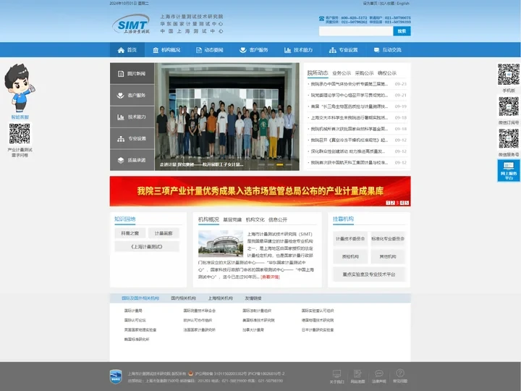Open 技术能力 bar-chart icon in navigation bar
The width and height of the screenshot is (521, 391).
pos(287,50)
